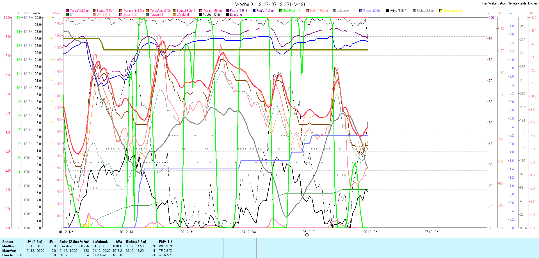The height and width of the screenshot is (258, 539).
Task: Click the green BlattFeu(1m) legend square
Action: pyautogui.click(x=281, y=11)
